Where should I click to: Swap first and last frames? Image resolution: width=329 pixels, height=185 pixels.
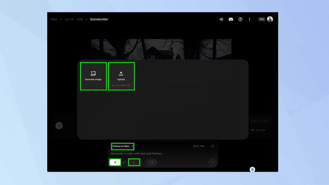coord(124,162)
